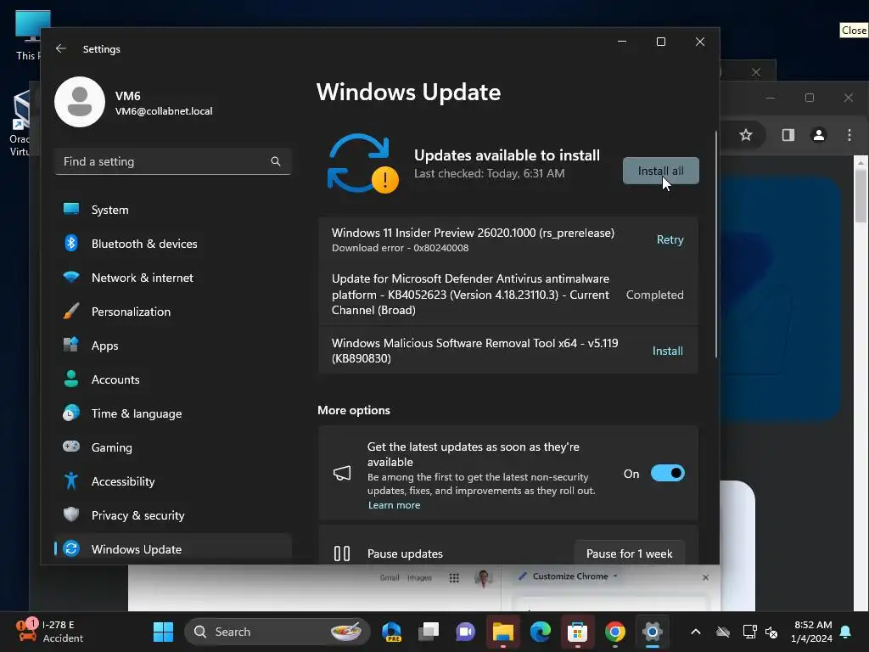Screen dimensions: 869x652
Task: Click the Google account avatar in Chrome
Action: 484,577
